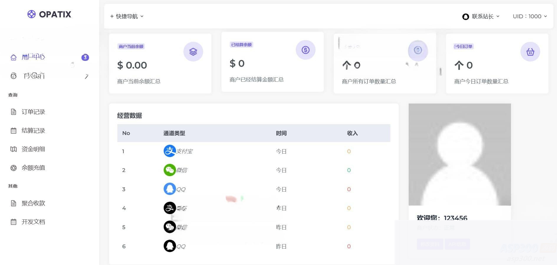
Task: Expand the chevron on the second sidebar item
Action: coord(86,76)
